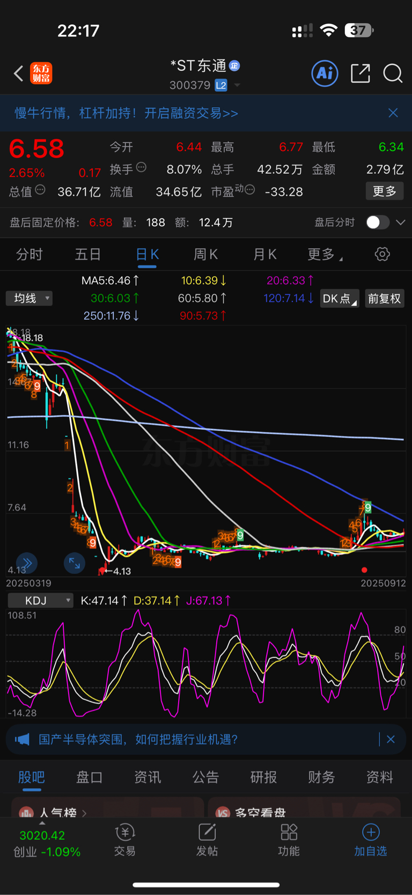Tap the back arrow icon
Image resolution: width=412 pixels, height=895 pixels.
click(x=19, y=73)
